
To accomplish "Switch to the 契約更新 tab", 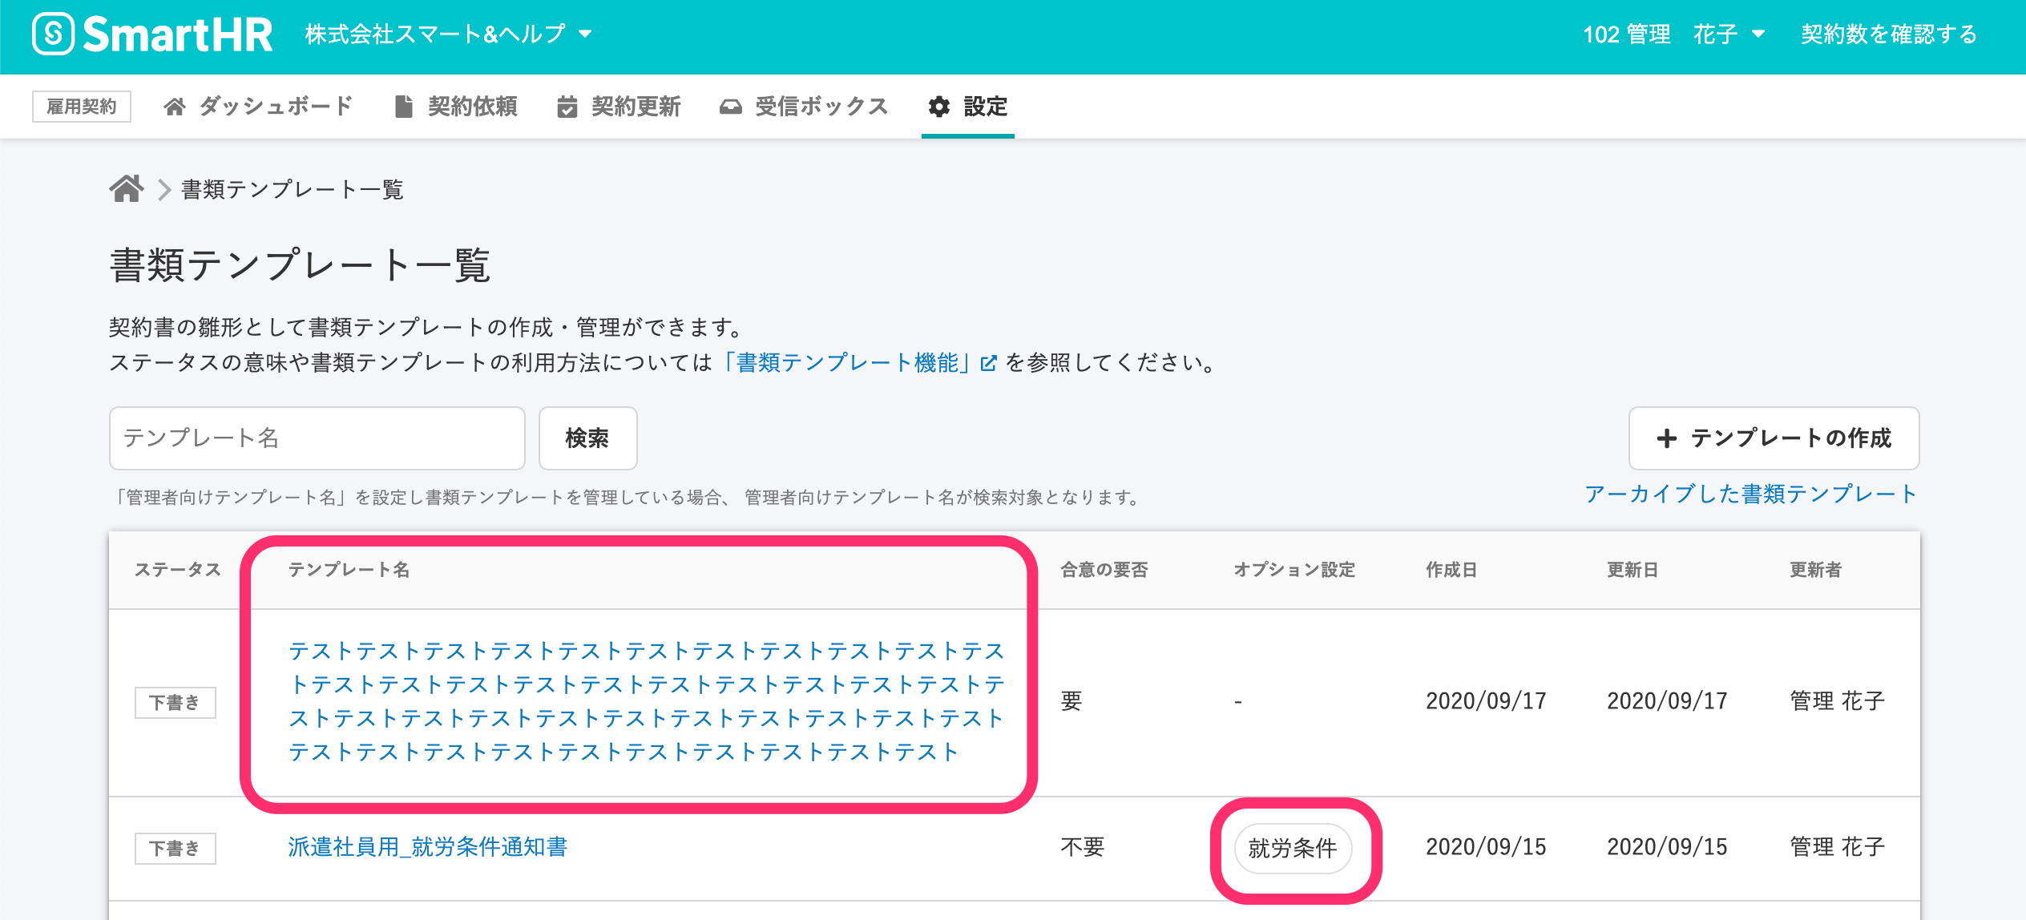I will pyautogui.click(x=619, y=107).
